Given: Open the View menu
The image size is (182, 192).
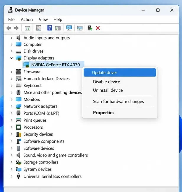Looking at the screenshot, I should coord(43,19).
